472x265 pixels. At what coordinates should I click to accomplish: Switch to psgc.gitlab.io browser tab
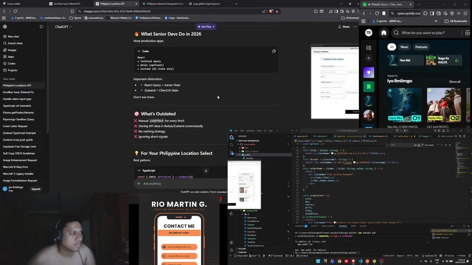[206, 4]
